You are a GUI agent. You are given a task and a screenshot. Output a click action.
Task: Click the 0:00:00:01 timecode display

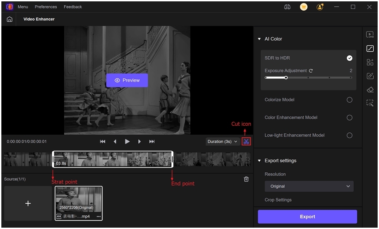27,142
